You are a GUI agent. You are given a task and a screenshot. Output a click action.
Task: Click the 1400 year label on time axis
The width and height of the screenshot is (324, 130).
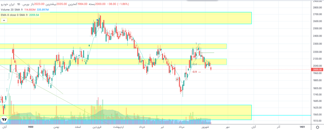pyautogui.click(x=30, y=127)
